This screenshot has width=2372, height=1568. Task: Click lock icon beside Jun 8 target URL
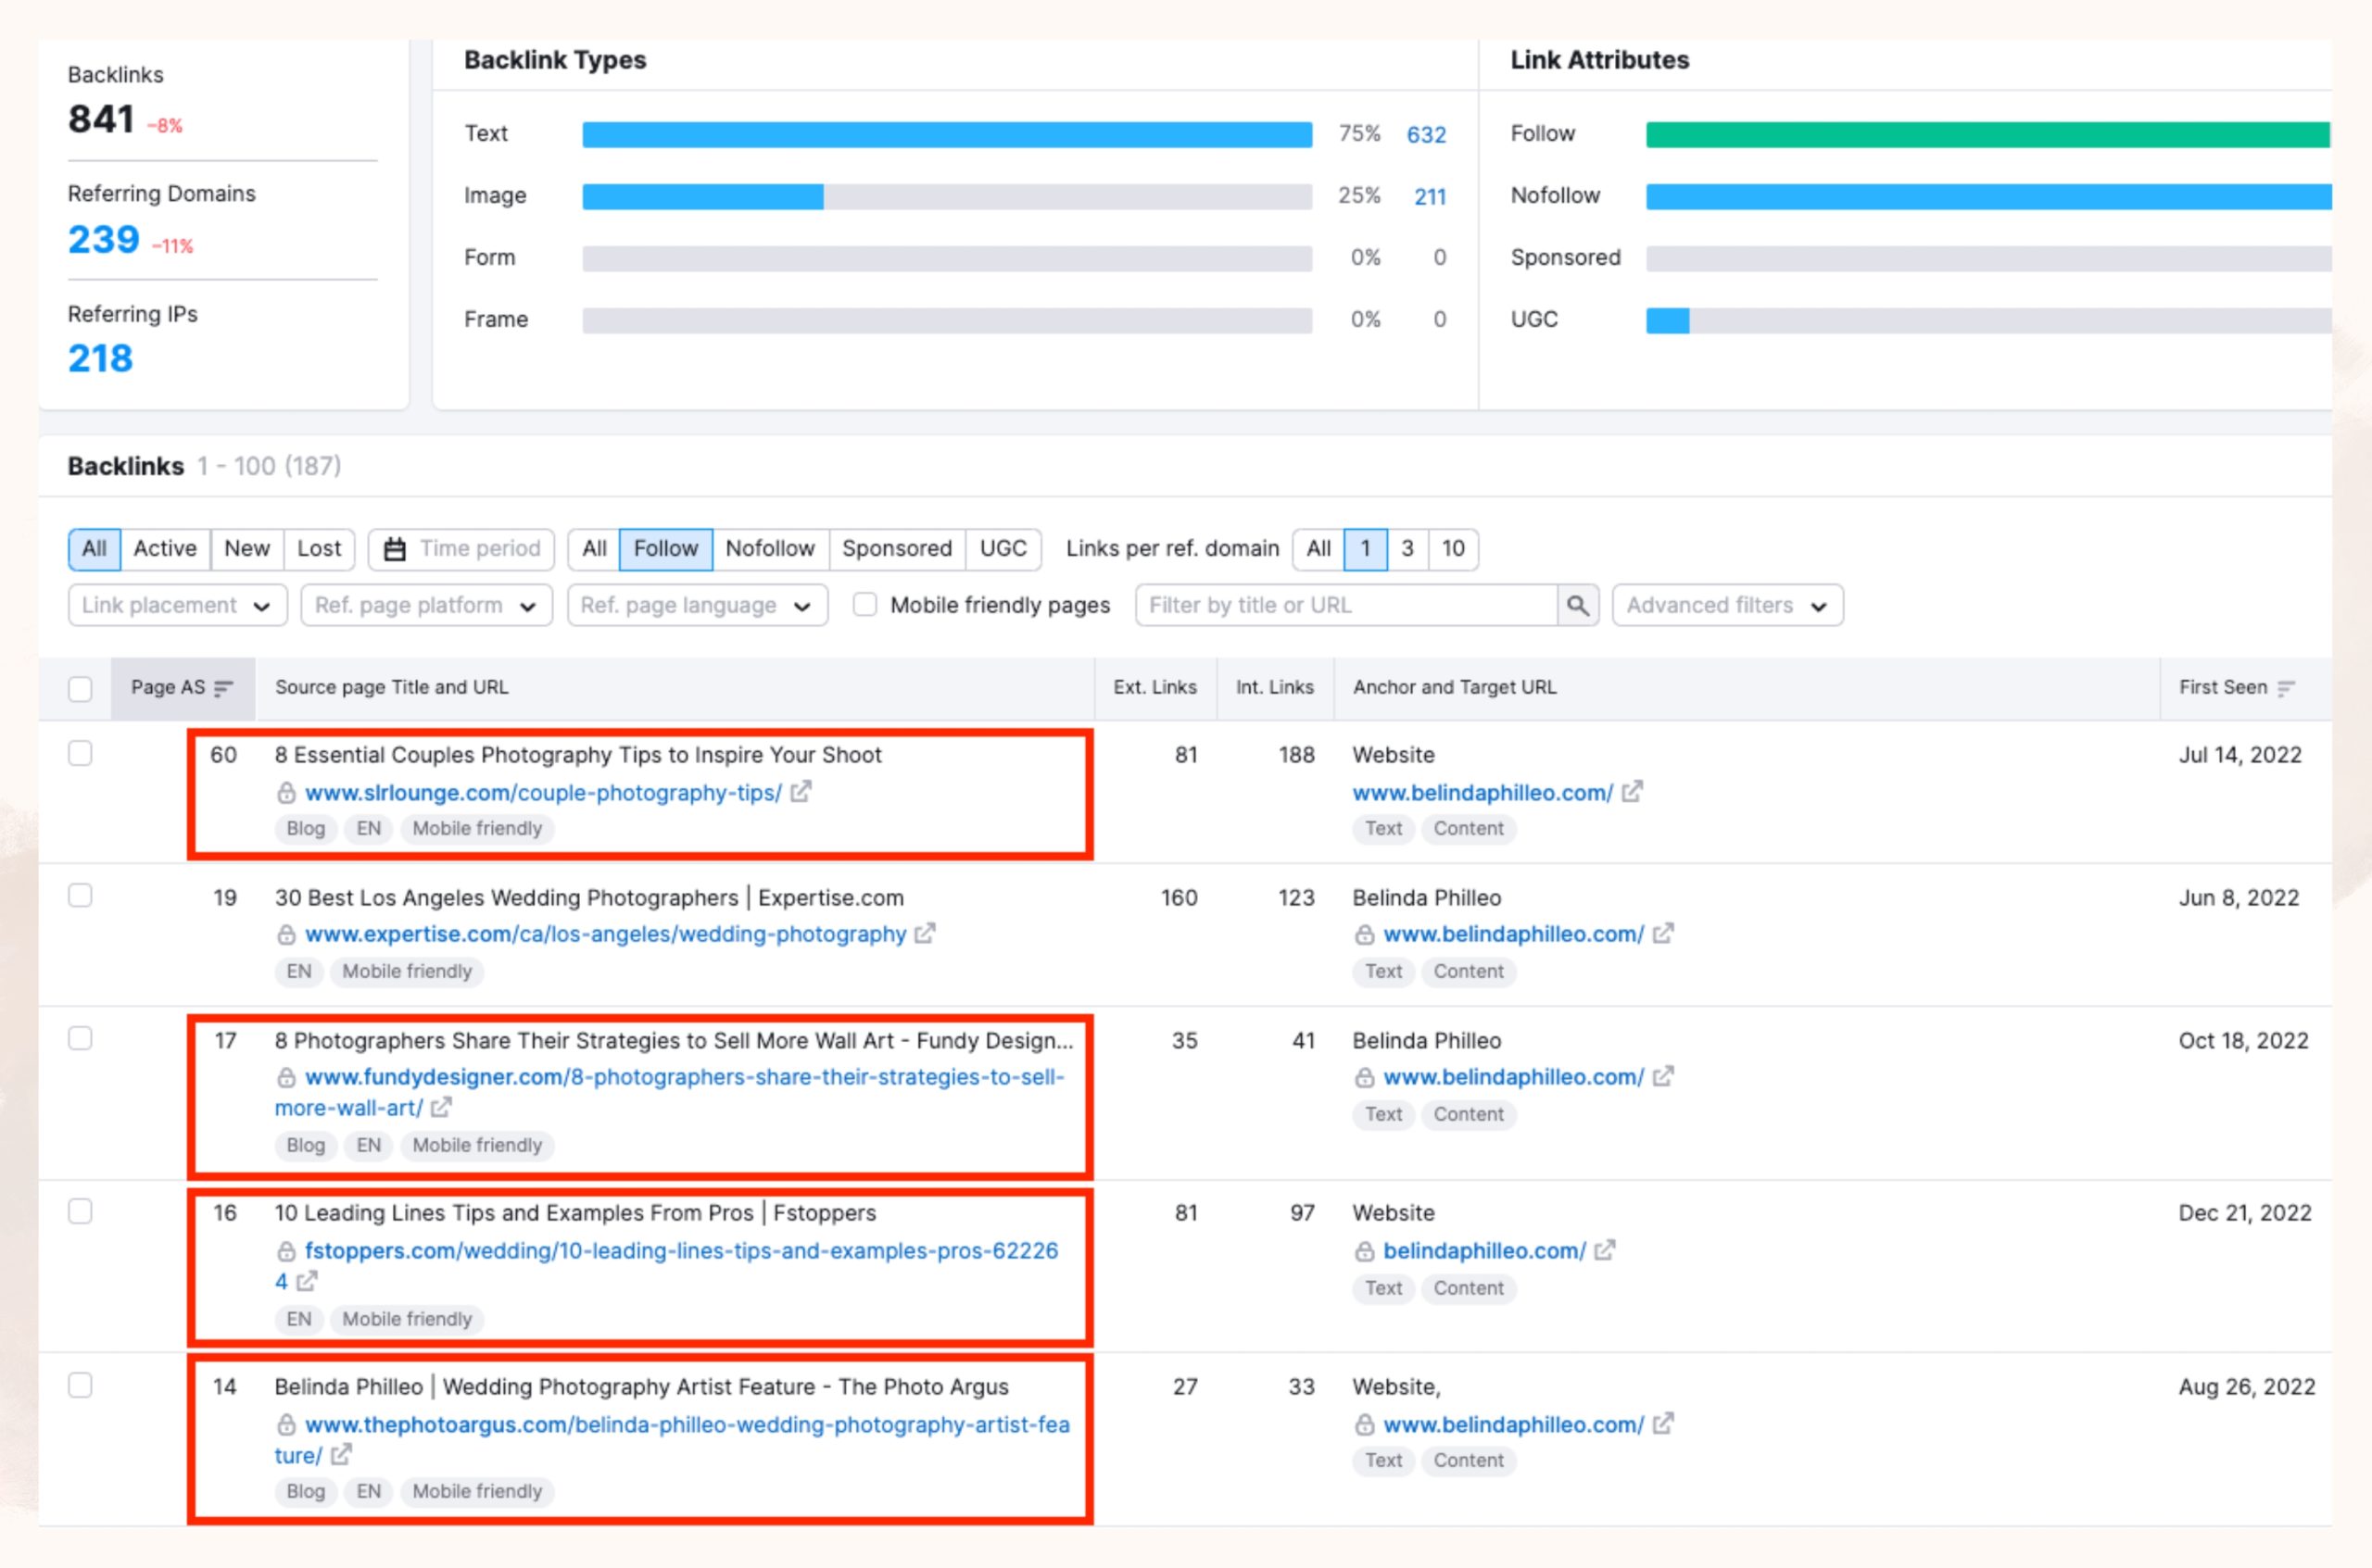(x=1365, y=934)
